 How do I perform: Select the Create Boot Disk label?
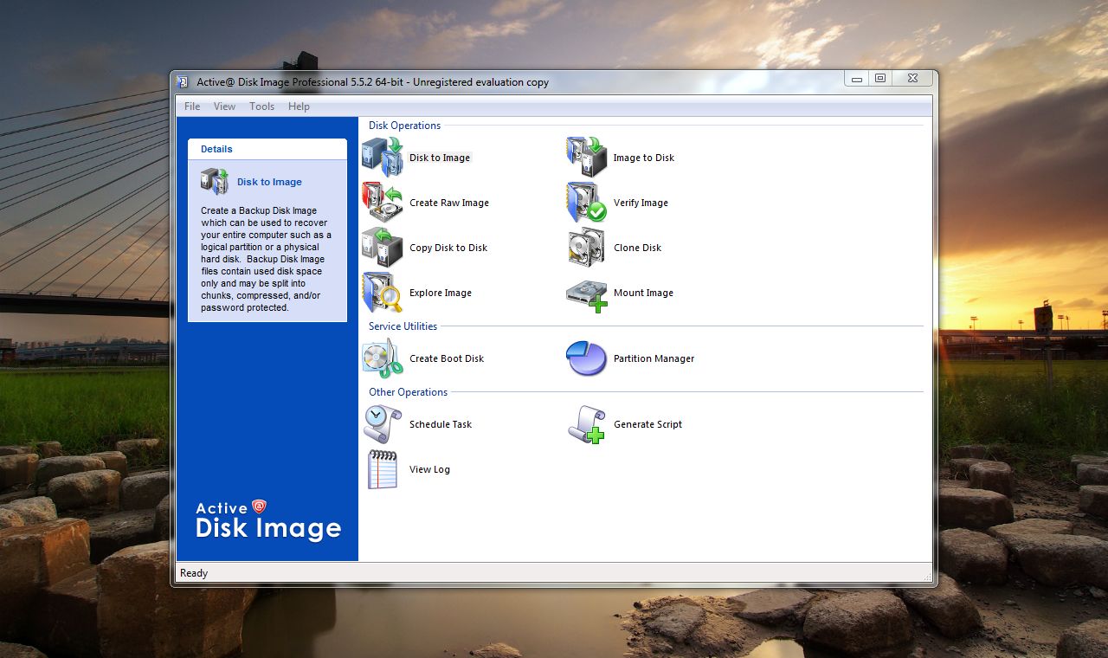tap(447, 358)
